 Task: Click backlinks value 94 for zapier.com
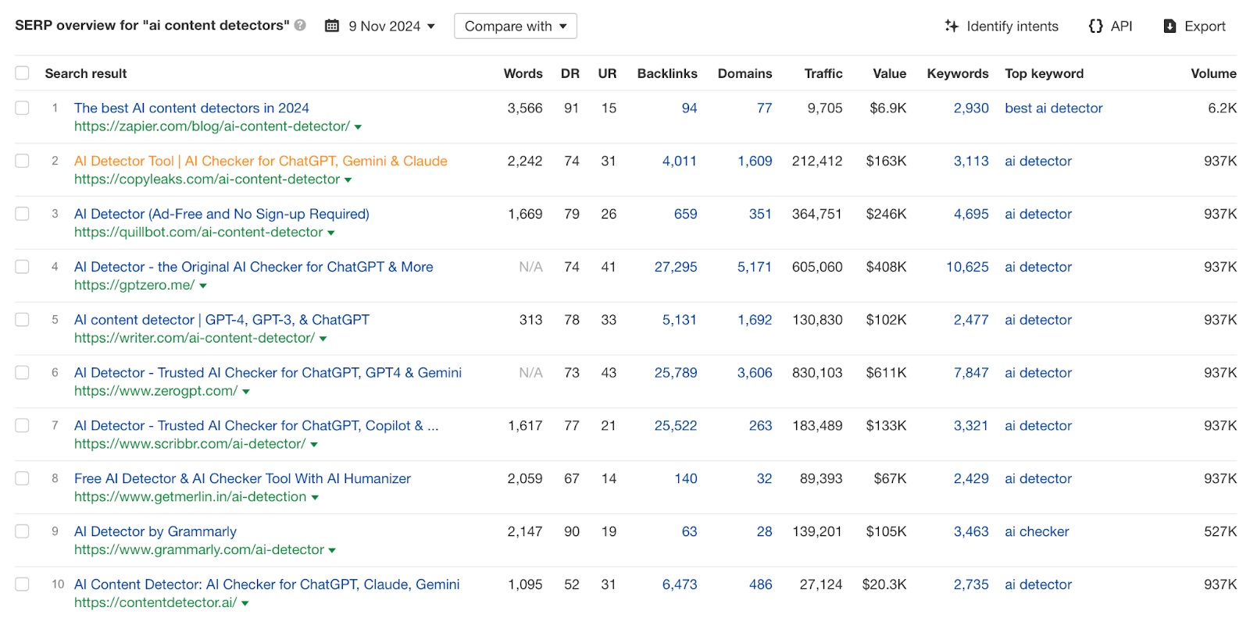(689, 108)
